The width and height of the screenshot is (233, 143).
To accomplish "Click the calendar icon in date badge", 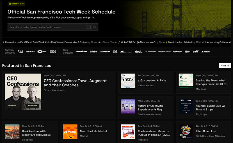I will pos(10,4).
